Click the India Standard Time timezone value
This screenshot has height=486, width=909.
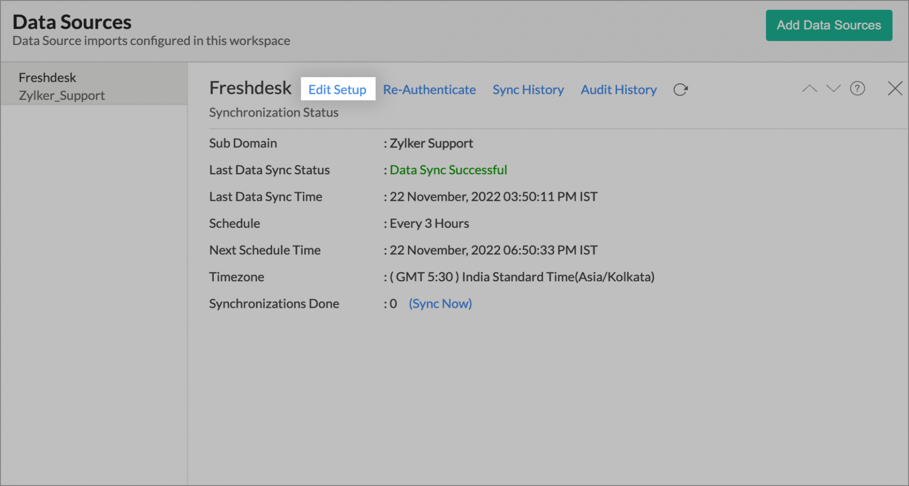tap(522, 277)
